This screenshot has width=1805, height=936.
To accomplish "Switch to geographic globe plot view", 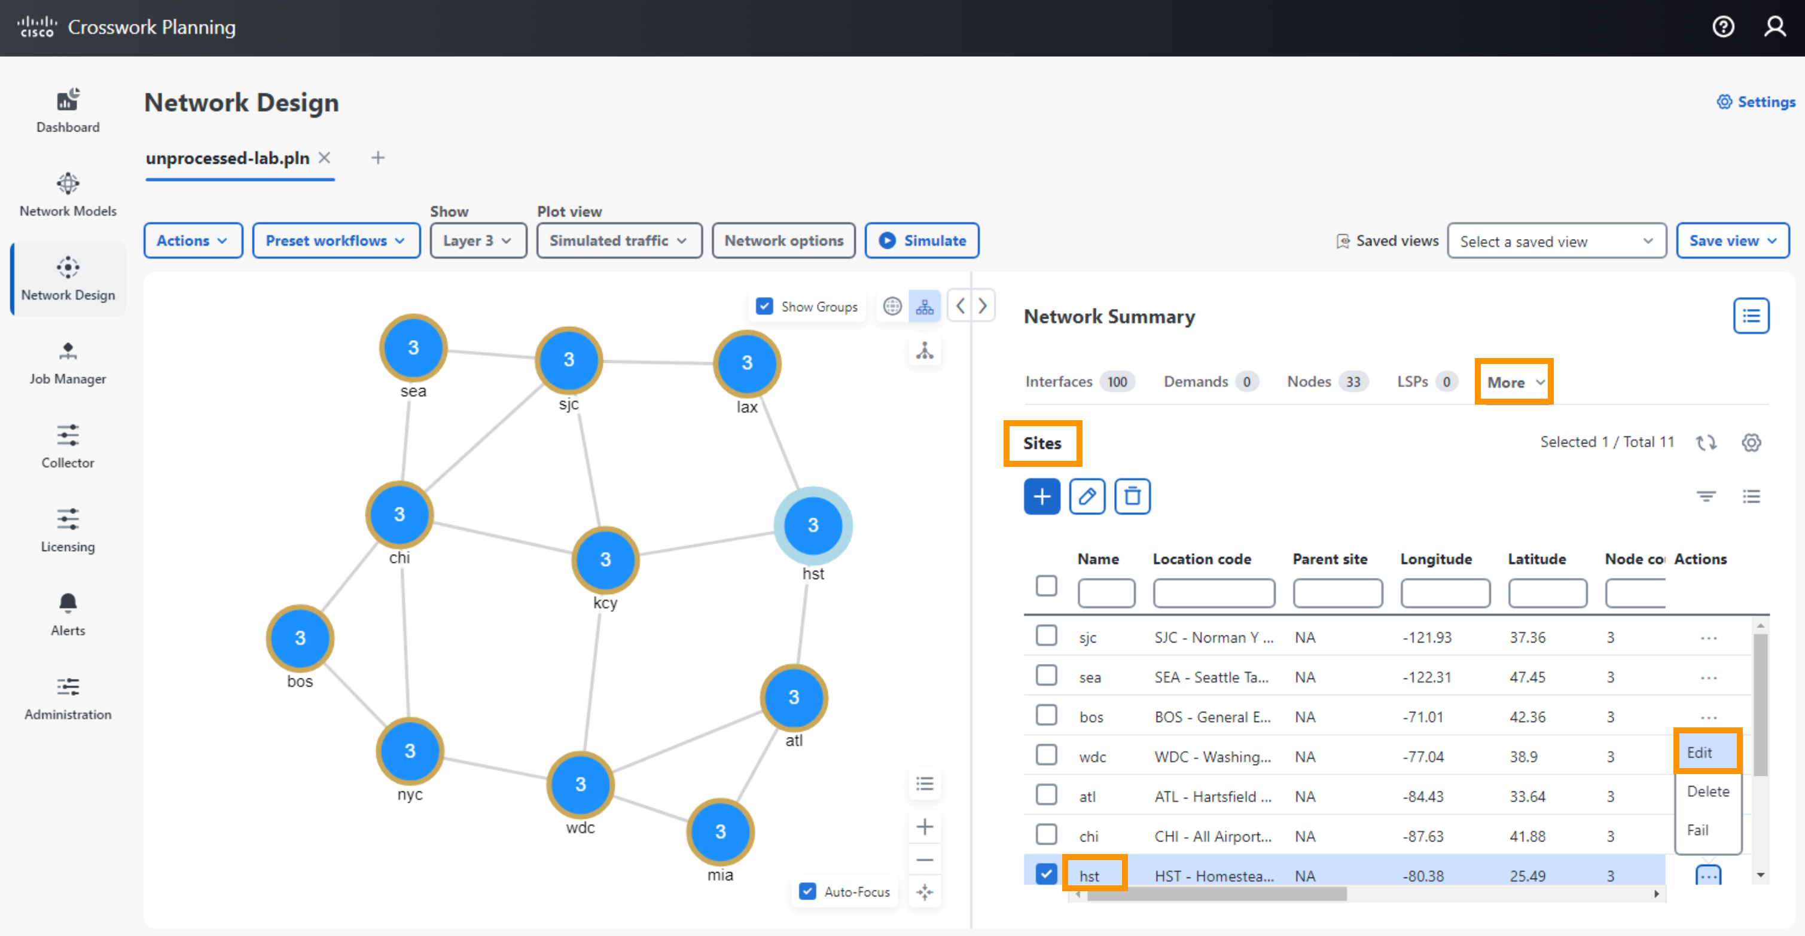I will [x=892, y=307].
